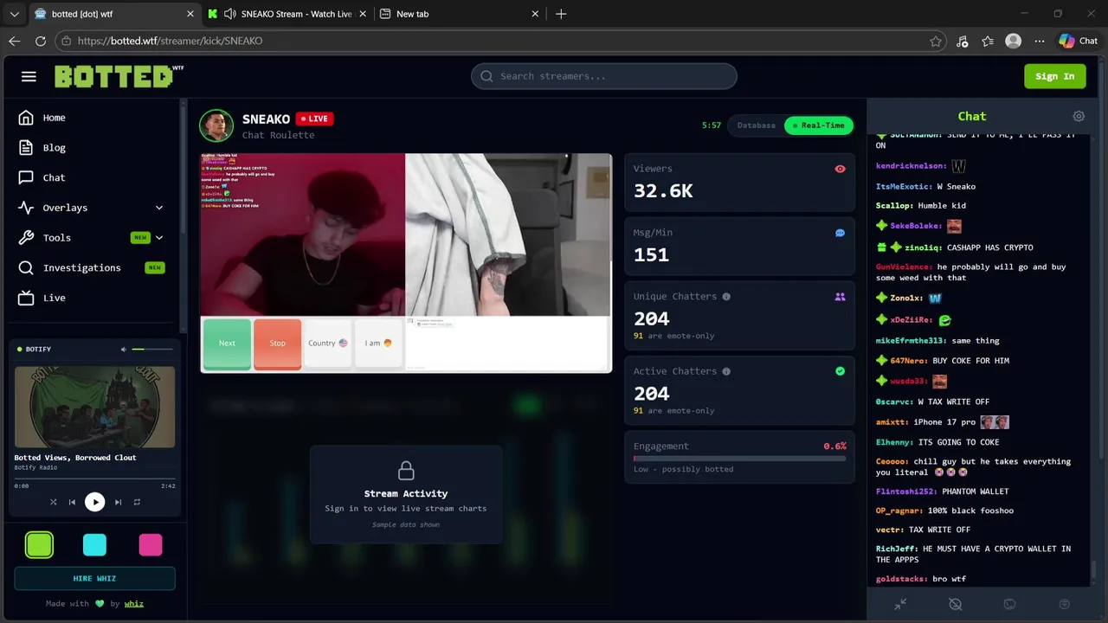This screenshot has width=1108, height=623.
Task: Click the Investigations magnifier icon
Action: [x=26, y=267]
